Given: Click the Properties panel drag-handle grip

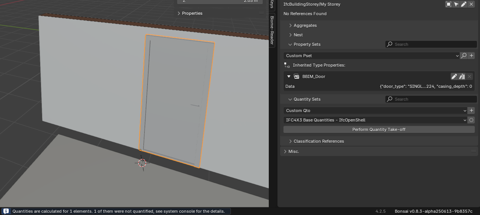Looking at the screenshot, I should click(262, 13).
